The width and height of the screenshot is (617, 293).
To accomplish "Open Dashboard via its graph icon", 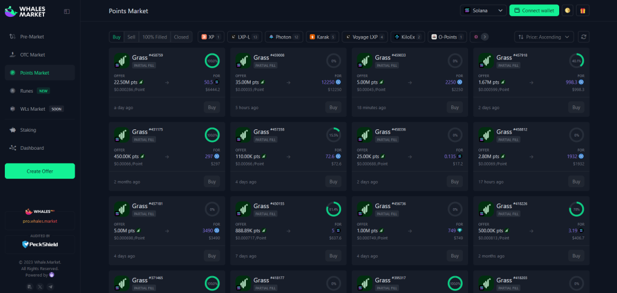I will point(13,148).
